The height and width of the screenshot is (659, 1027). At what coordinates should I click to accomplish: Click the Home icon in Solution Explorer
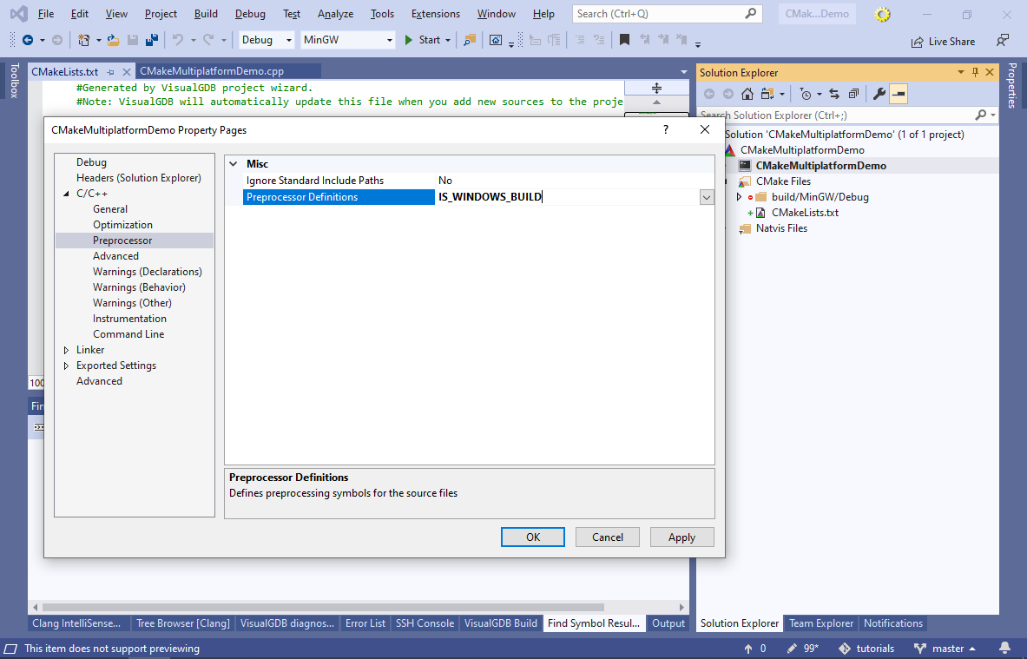(747, 95)
